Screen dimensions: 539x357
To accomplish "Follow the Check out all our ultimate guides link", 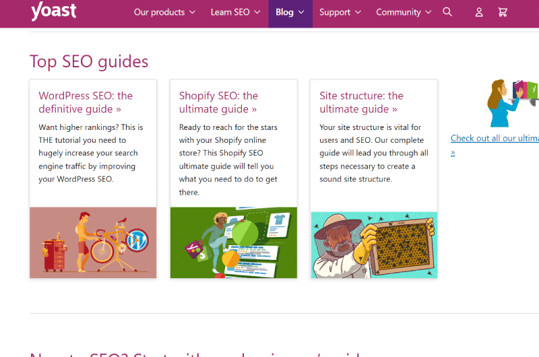I will tap(495, 145).
